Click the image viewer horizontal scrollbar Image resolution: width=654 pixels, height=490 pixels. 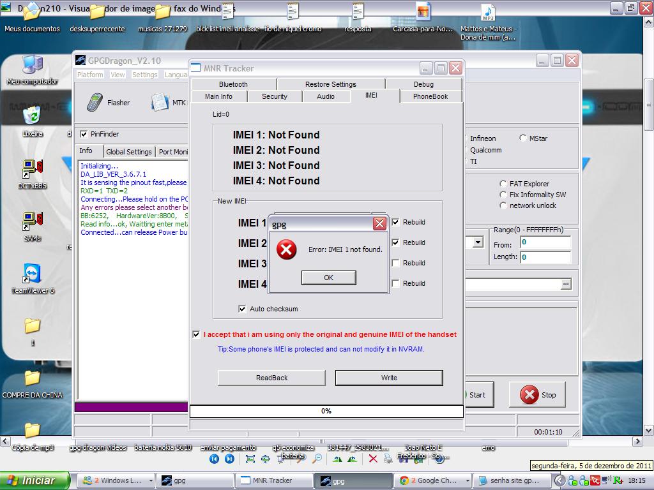coord(322,441)
